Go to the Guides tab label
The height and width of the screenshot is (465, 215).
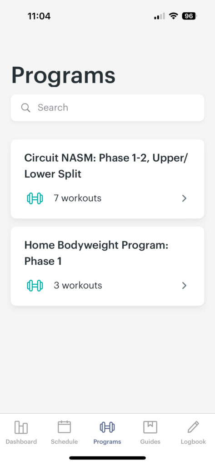pos(150,441)
